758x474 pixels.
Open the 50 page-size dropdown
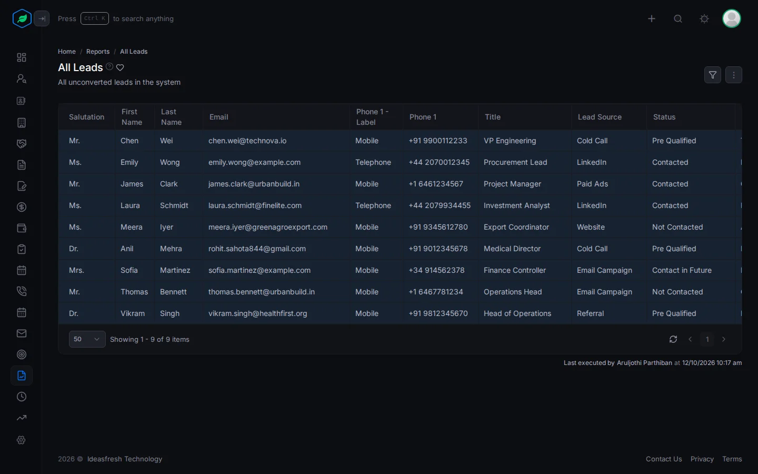click(x=87, y=339)
